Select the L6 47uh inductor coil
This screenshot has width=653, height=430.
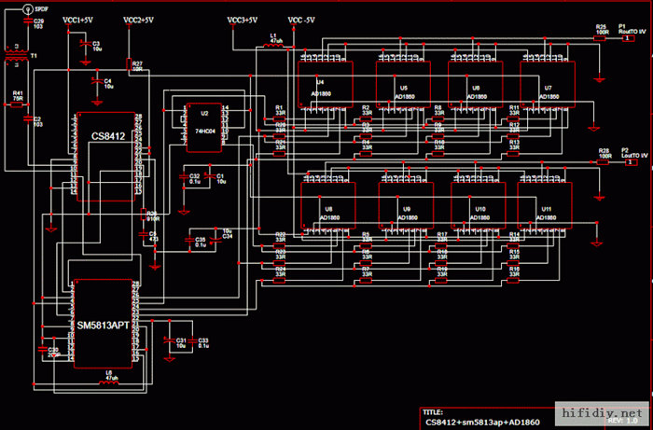(x=109, y=382)
